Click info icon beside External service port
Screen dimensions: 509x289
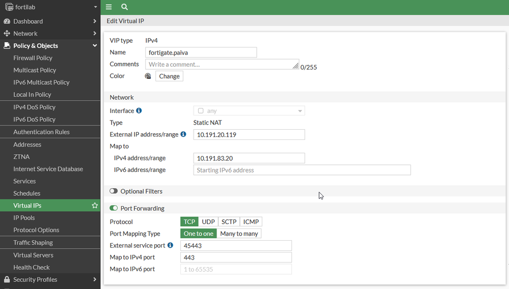170,245
